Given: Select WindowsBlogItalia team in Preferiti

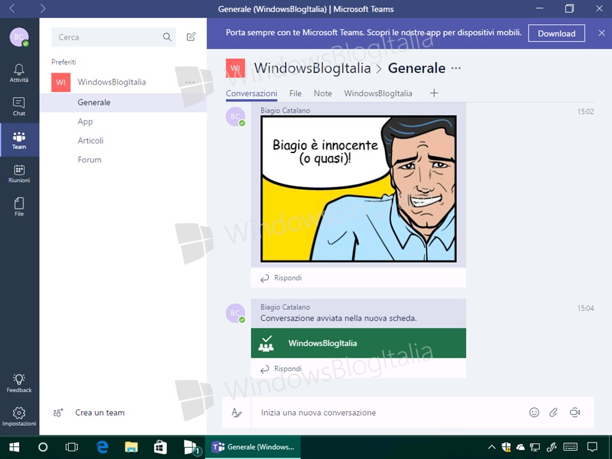Looking at the screenshot, I should pyautogui.click(x=112, y=82).
